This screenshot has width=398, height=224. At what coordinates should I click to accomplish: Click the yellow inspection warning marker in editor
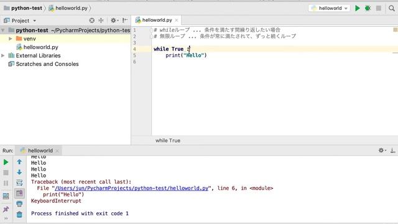[396, 30]
